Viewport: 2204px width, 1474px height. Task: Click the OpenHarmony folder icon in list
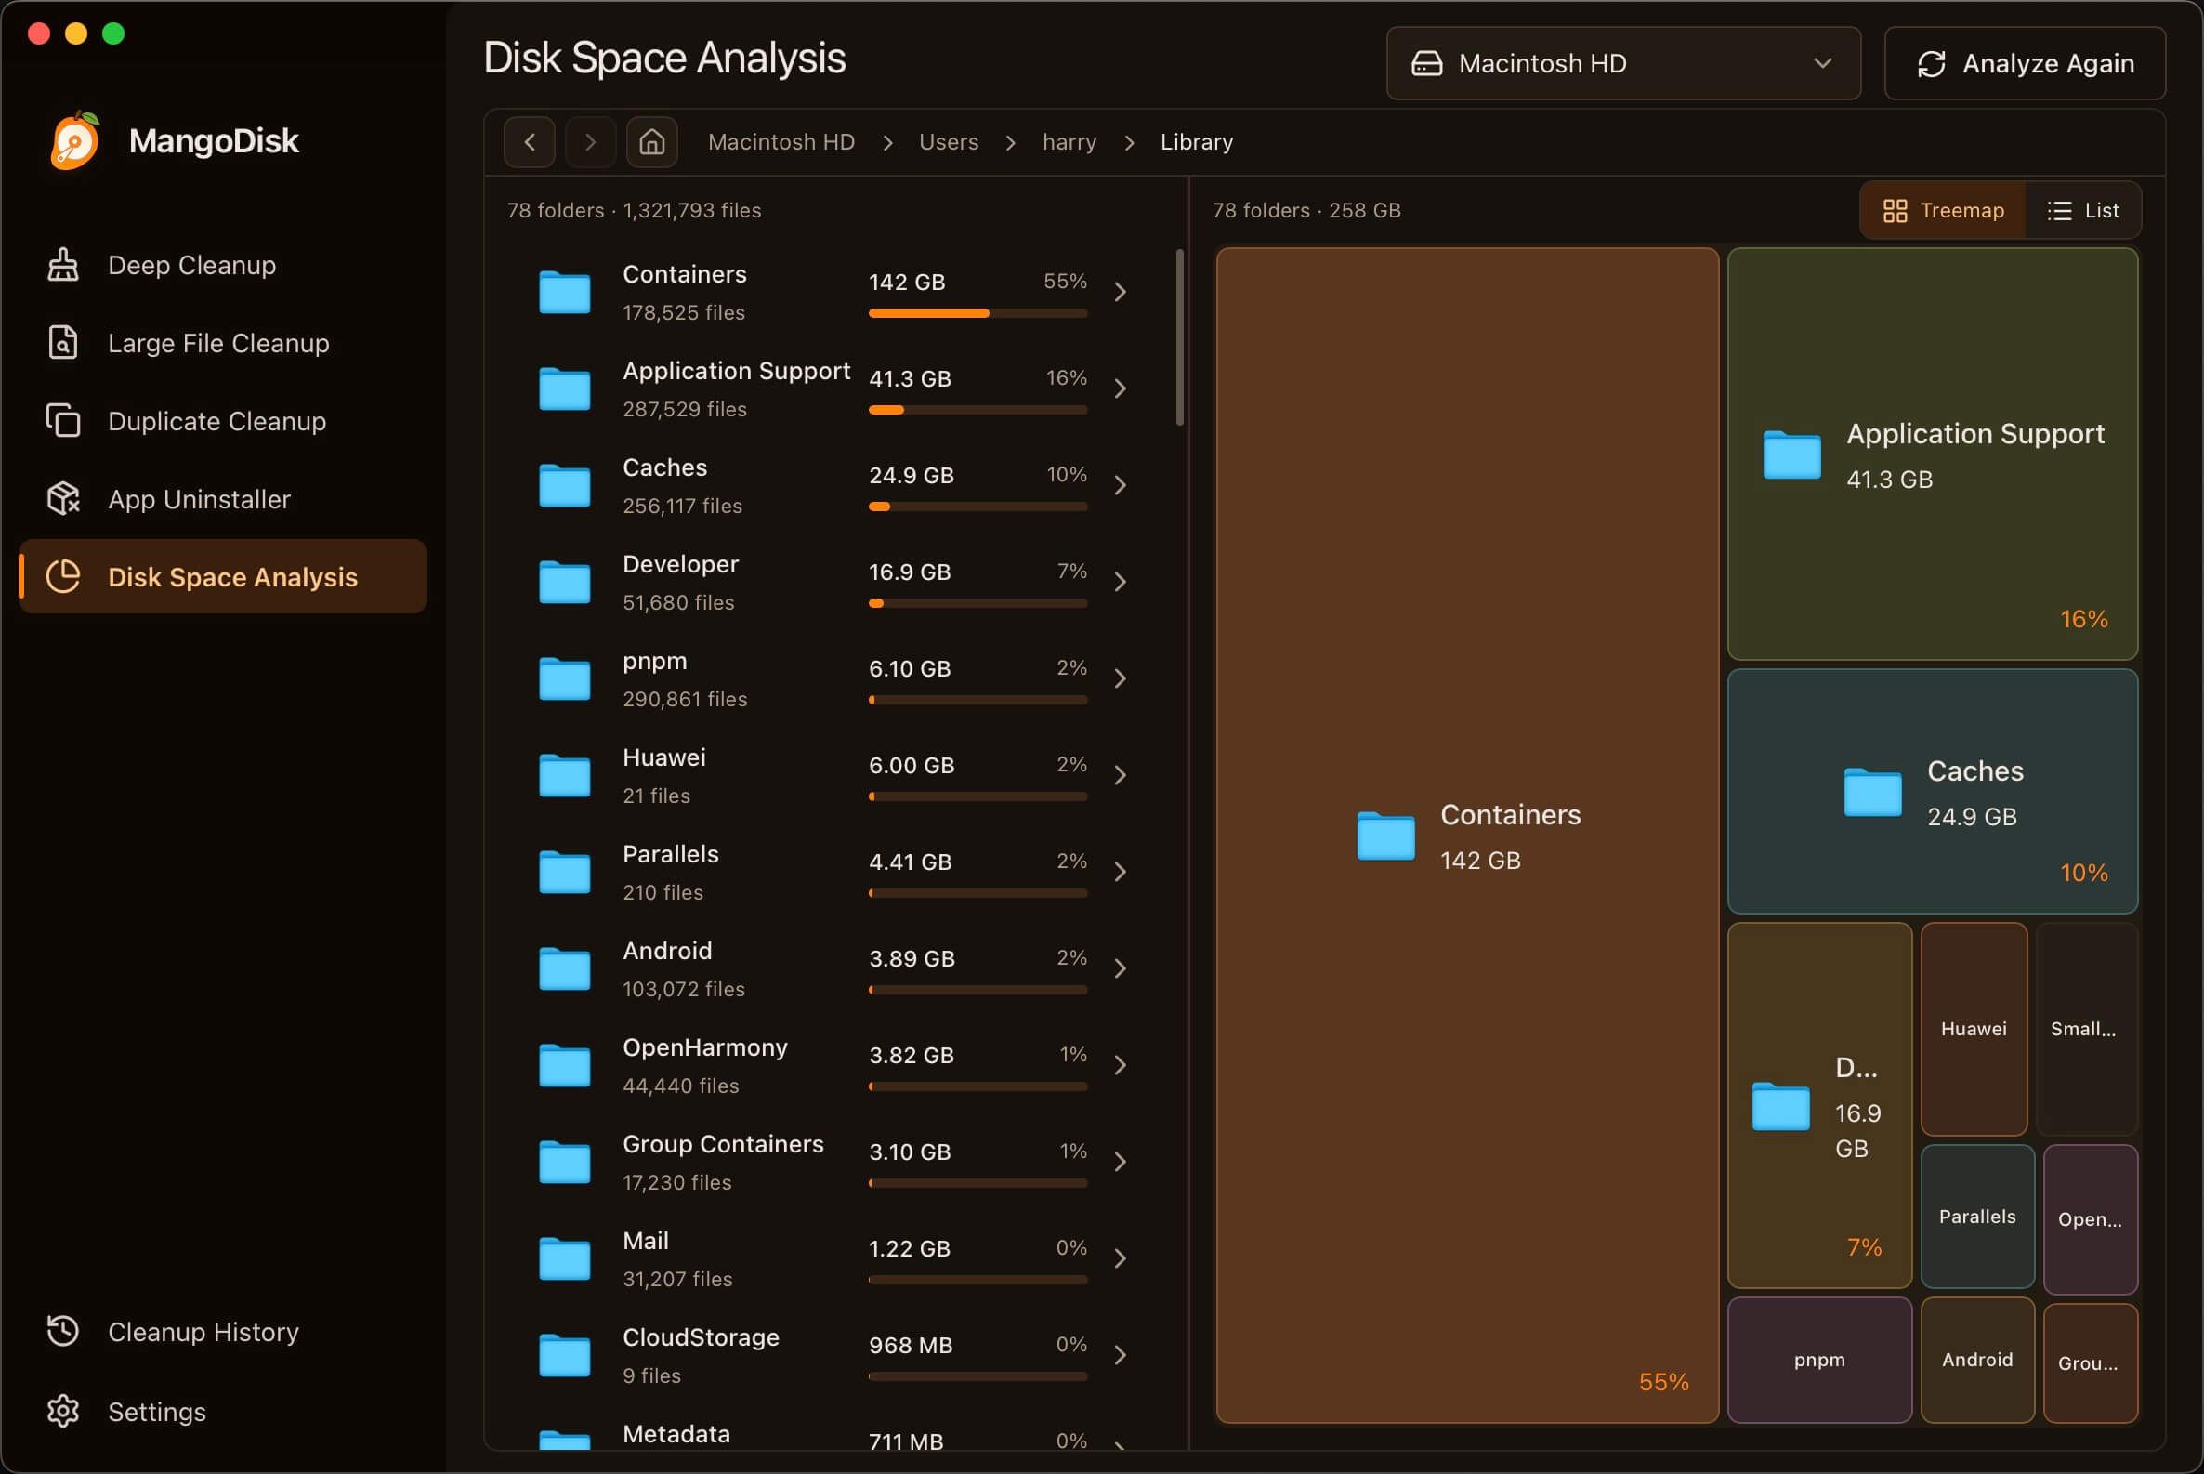(x=565, y=1067)
